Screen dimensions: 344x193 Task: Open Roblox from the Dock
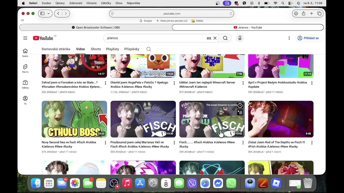[x=276, y=183]
